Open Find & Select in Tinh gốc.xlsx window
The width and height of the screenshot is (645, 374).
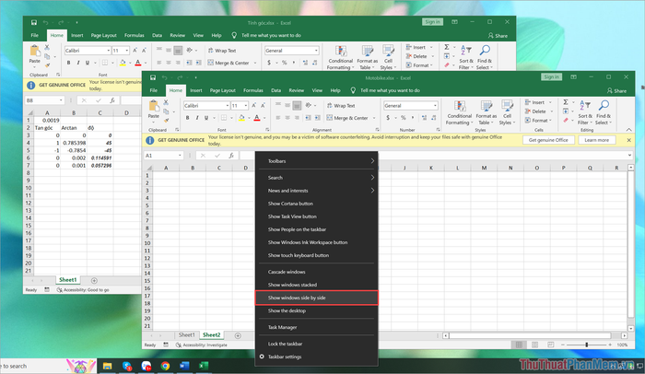pyautogui.click(x=484, y=58)
